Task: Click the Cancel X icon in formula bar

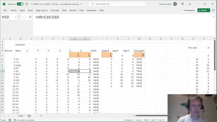Action: [23, 17]
